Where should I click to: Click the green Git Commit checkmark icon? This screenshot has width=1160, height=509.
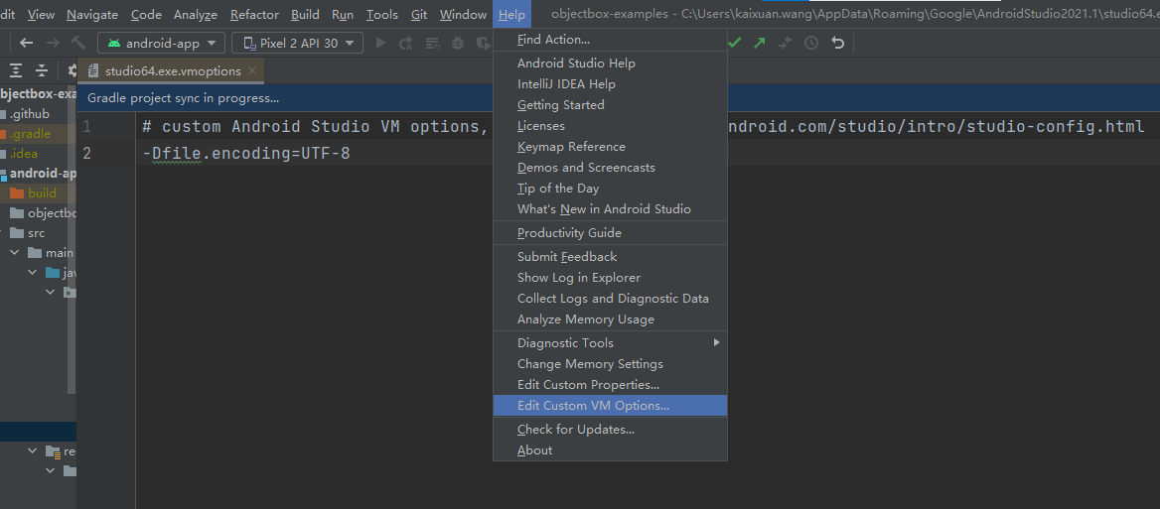coord(735,43)
